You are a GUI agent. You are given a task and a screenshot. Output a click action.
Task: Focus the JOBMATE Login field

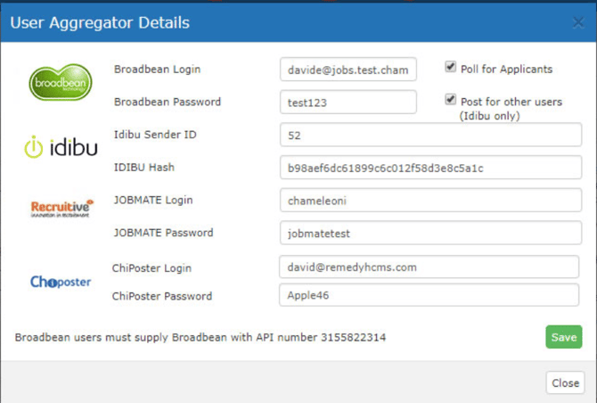click(430, 201)
